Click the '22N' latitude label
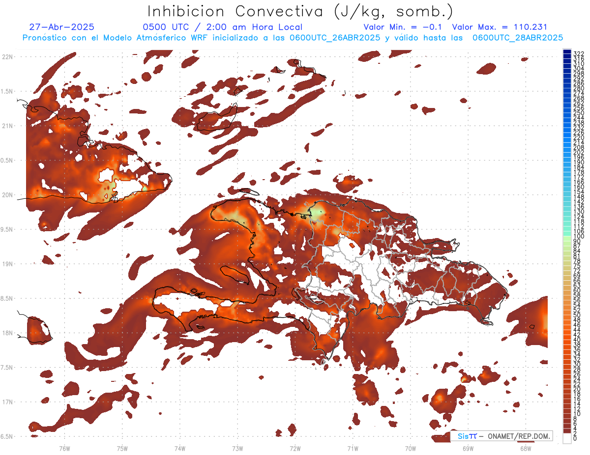590x455 pixels. coord(7,57)
